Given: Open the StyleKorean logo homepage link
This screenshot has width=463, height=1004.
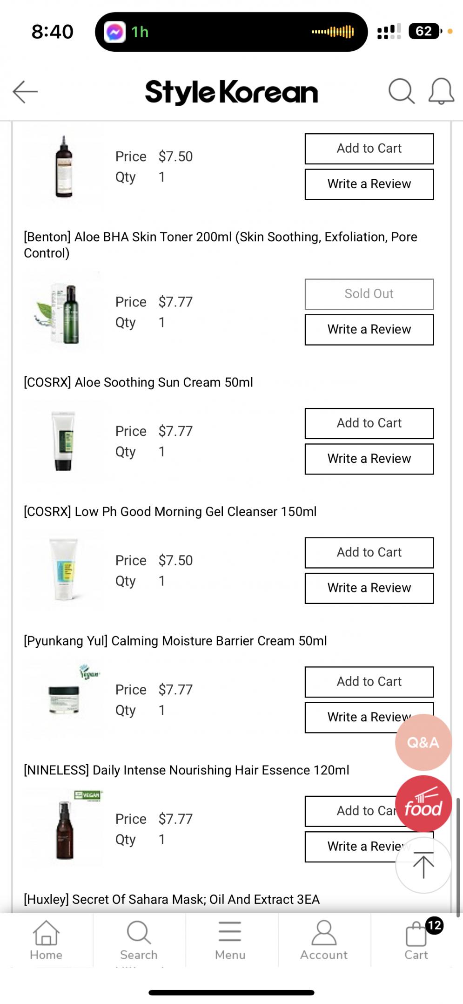Looking at the screenshot, I should click(231, 92).
